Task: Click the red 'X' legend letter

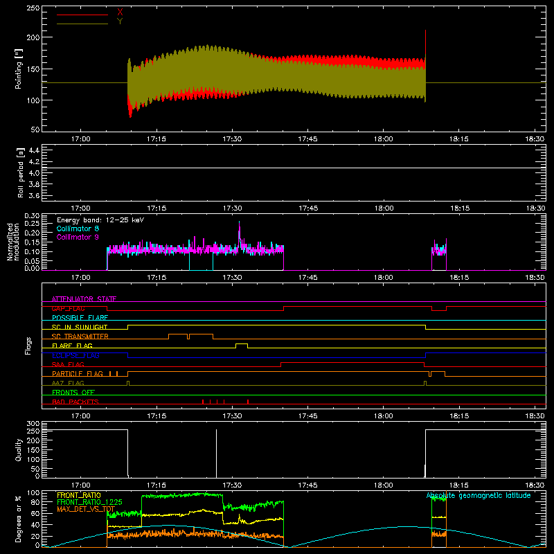Action: point(120,12)
